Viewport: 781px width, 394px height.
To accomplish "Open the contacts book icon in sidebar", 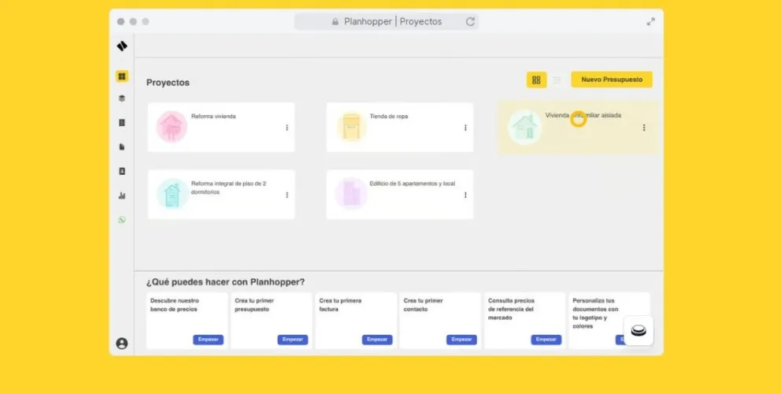I will coord(122,171).
